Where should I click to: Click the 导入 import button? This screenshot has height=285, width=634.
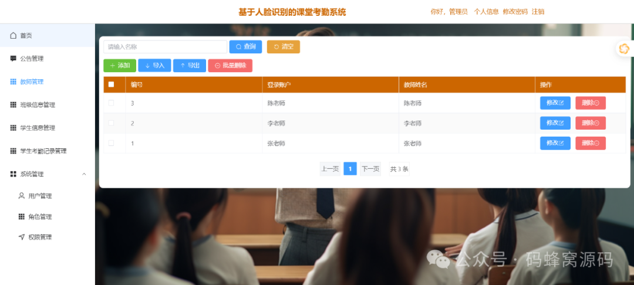coord(154,66)
